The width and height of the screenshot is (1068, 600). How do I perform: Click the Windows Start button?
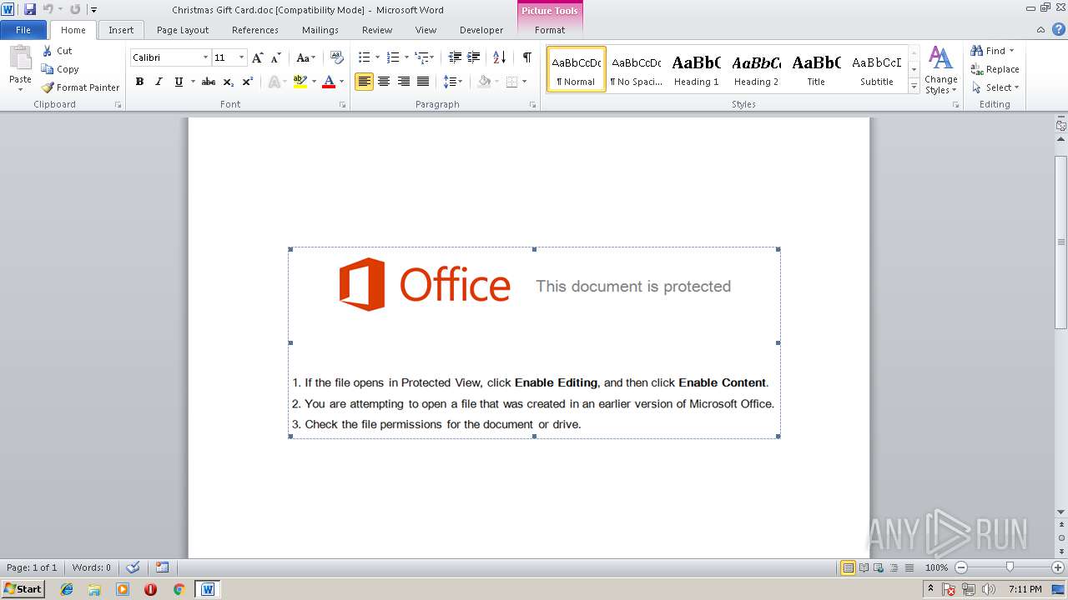(x=23, y=589)
